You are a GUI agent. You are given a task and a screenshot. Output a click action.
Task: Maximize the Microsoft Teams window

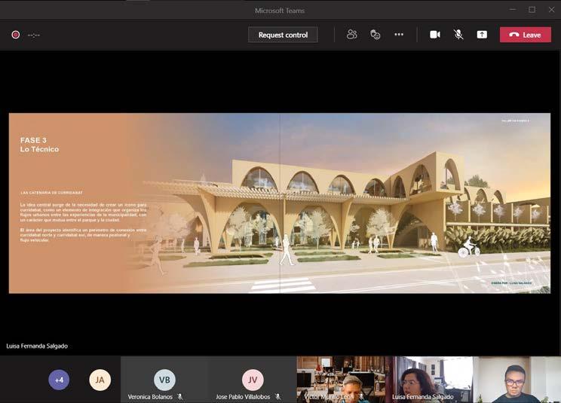point(532,10)
